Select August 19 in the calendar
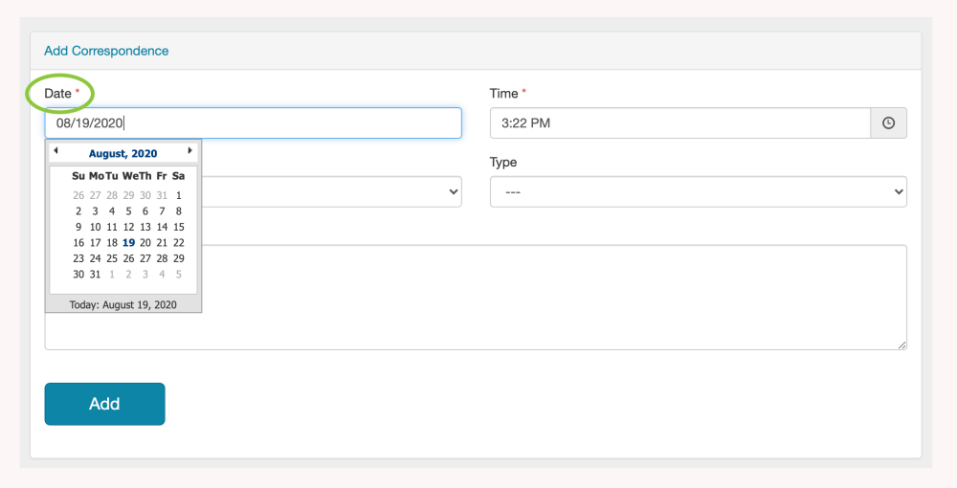The width and height of the screenshot is (957, 488). [x=128, y=243]
